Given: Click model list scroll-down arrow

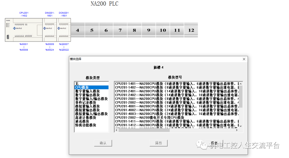Looking at the screenshot, I should [x=241, y=126].
